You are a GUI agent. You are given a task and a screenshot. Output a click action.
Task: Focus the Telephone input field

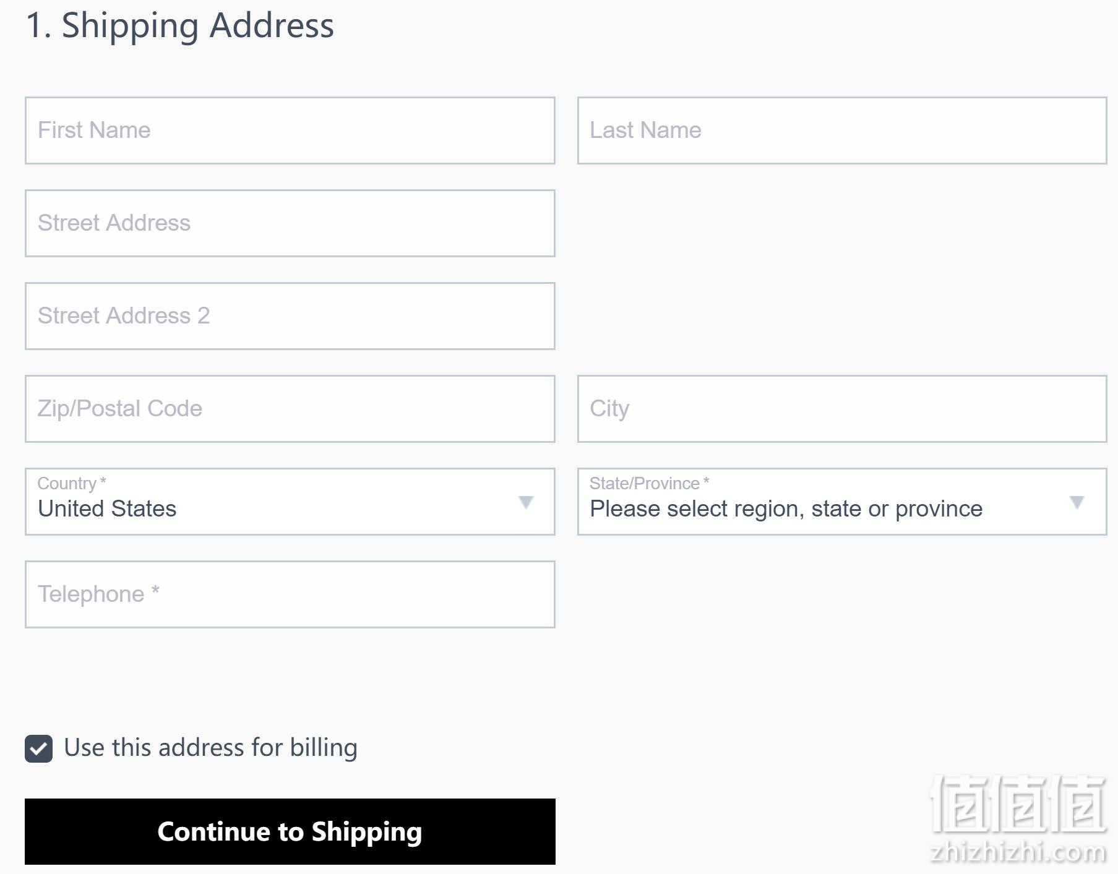pos(290,594)
